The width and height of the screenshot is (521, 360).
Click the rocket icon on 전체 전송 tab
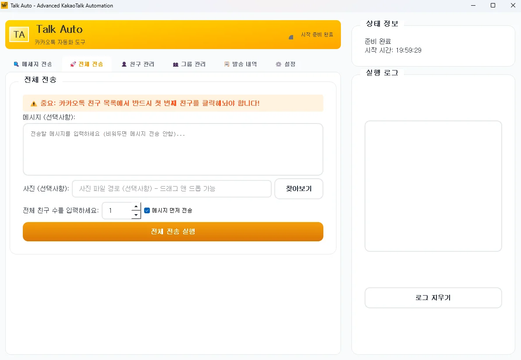click(73, 64)
